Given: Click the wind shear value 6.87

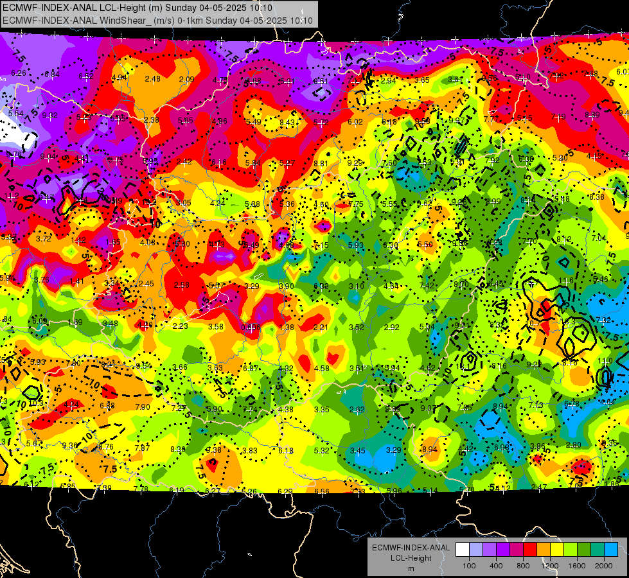Looking at the screenshot, I should point(251,368).
